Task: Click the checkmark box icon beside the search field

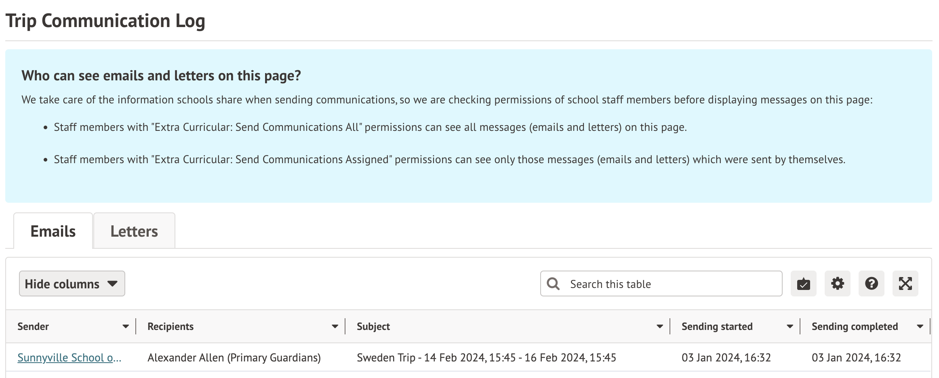Action: pyautogui.click(x=803, y=284)
